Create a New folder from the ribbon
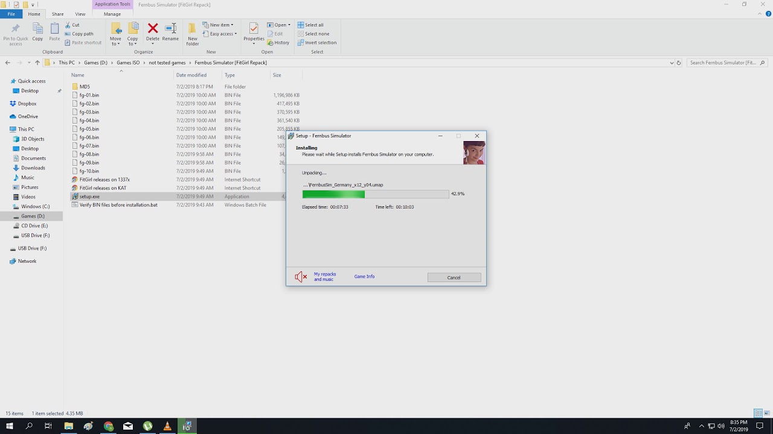Viewport: 773px width, 434px height. [193, 34]
